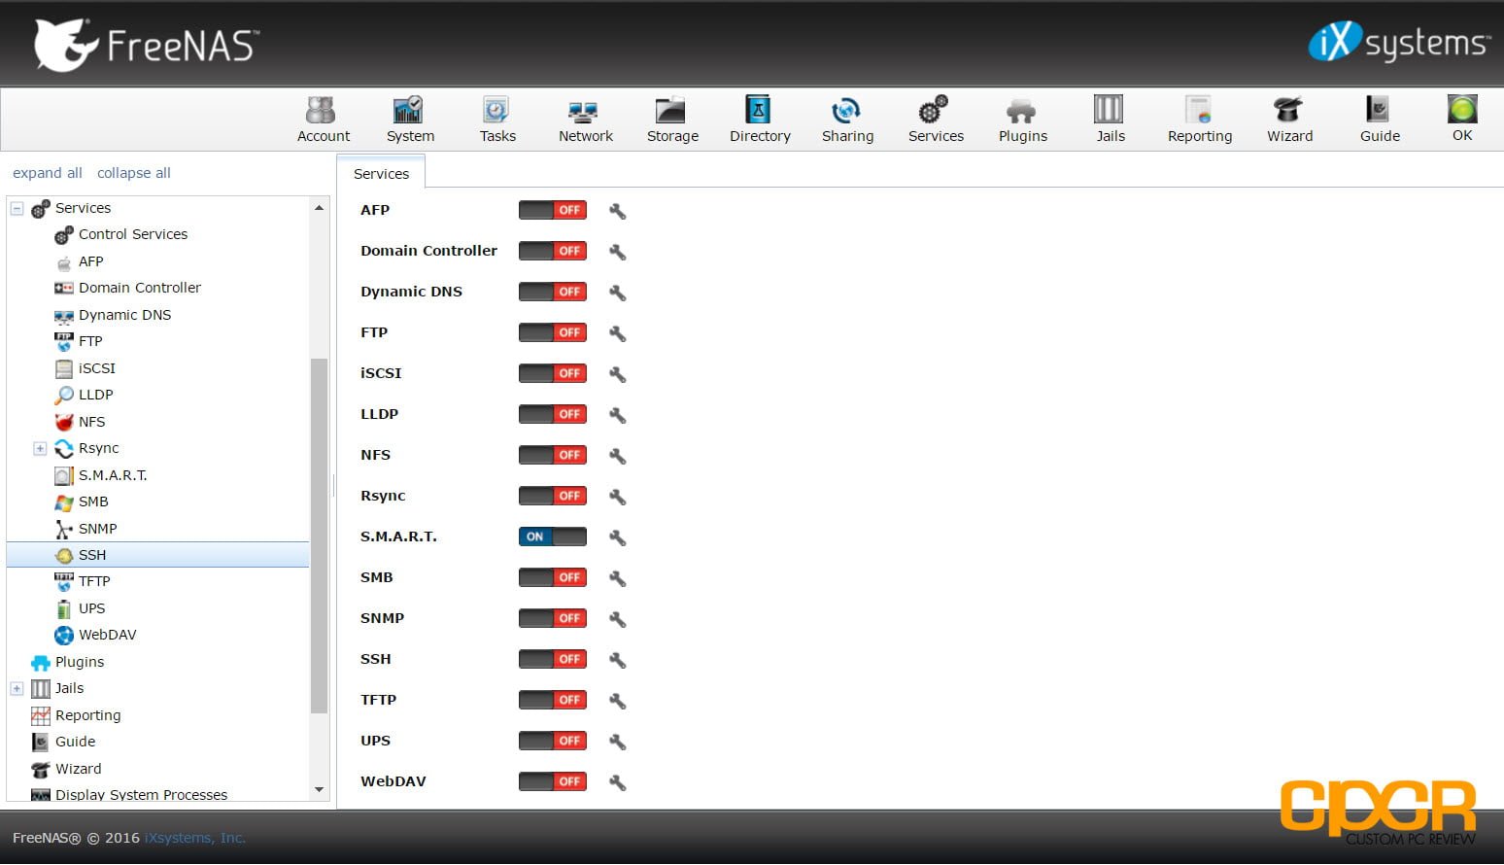Turn on the AFP service toggle
Screen dimensions: 1504x865
(553, 210)
